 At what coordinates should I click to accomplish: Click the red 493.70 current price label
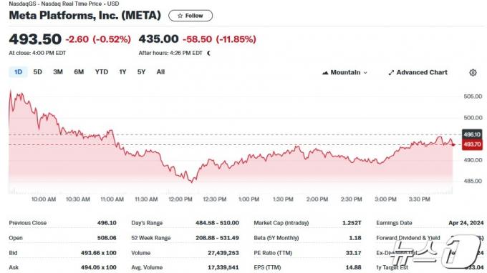point(472,144)
